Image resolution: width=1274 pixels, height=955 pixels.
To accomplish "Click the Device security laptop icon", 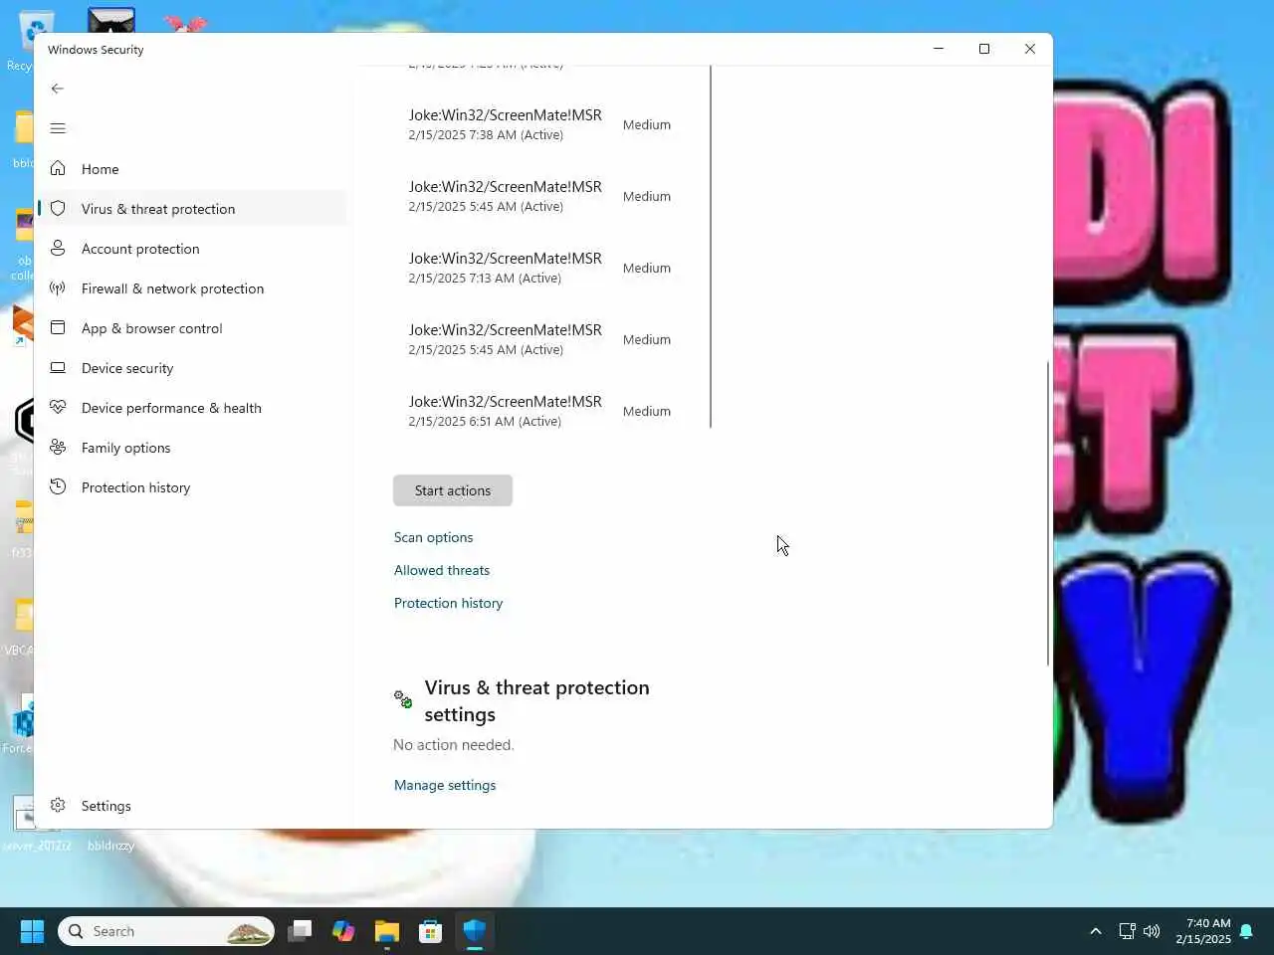I will tap(58, 367).
